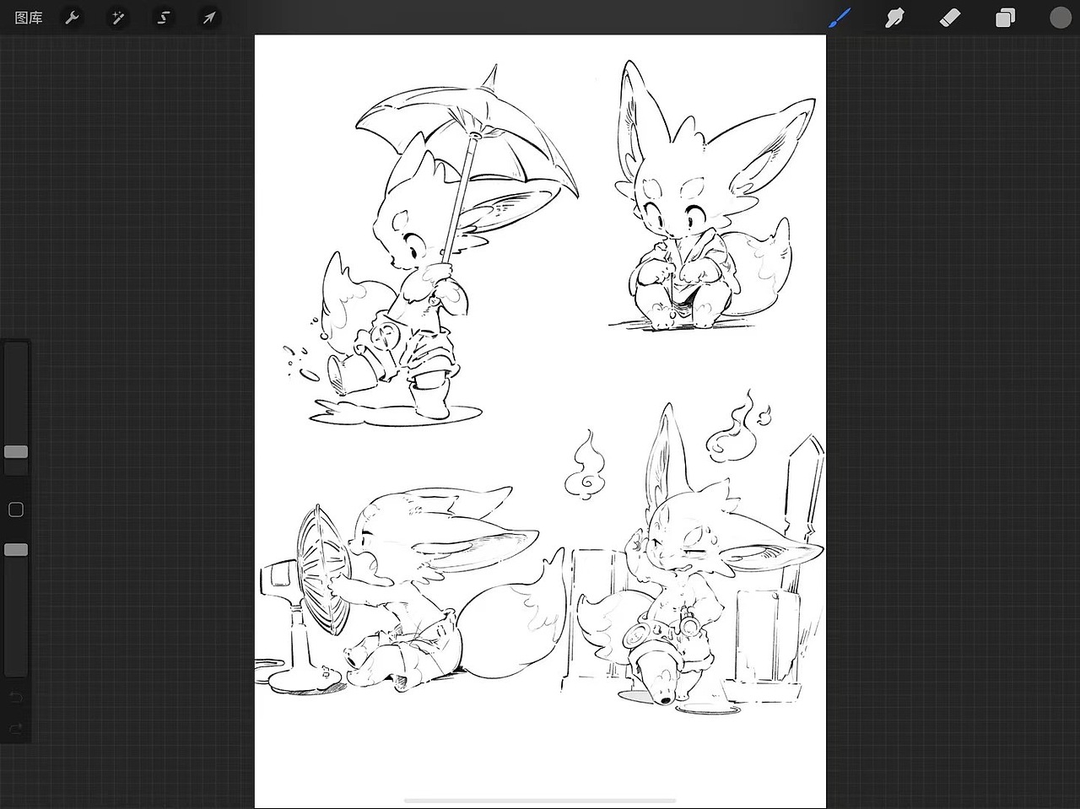Undo with the sidebar undo arrow
The height and width of the screenshot is (809, 1080).
[x=16, y=698]
